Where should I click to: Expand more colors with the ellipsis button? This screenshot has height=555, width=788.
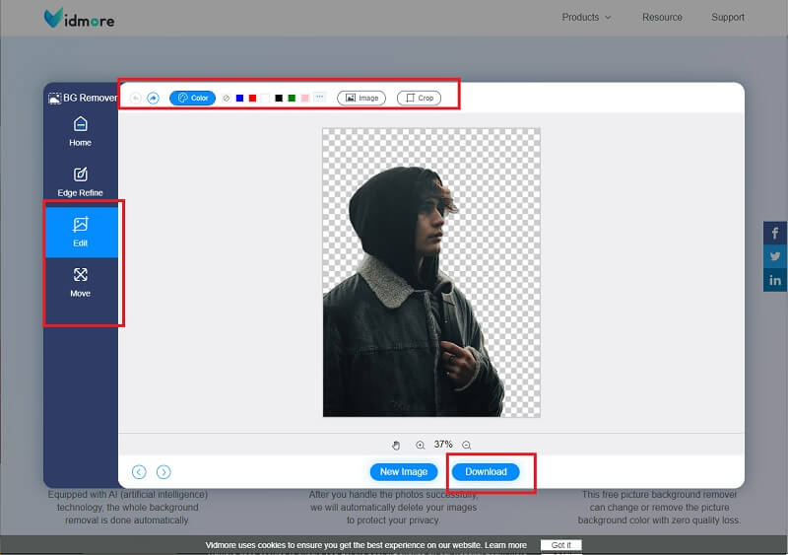[x=319, y=98]
